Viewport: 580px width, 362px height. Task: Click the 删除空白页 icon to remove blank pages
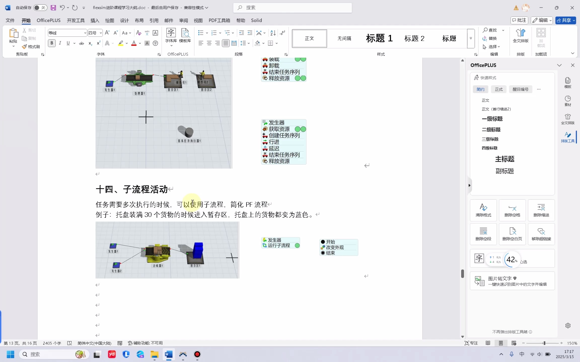tap(512, 234)
